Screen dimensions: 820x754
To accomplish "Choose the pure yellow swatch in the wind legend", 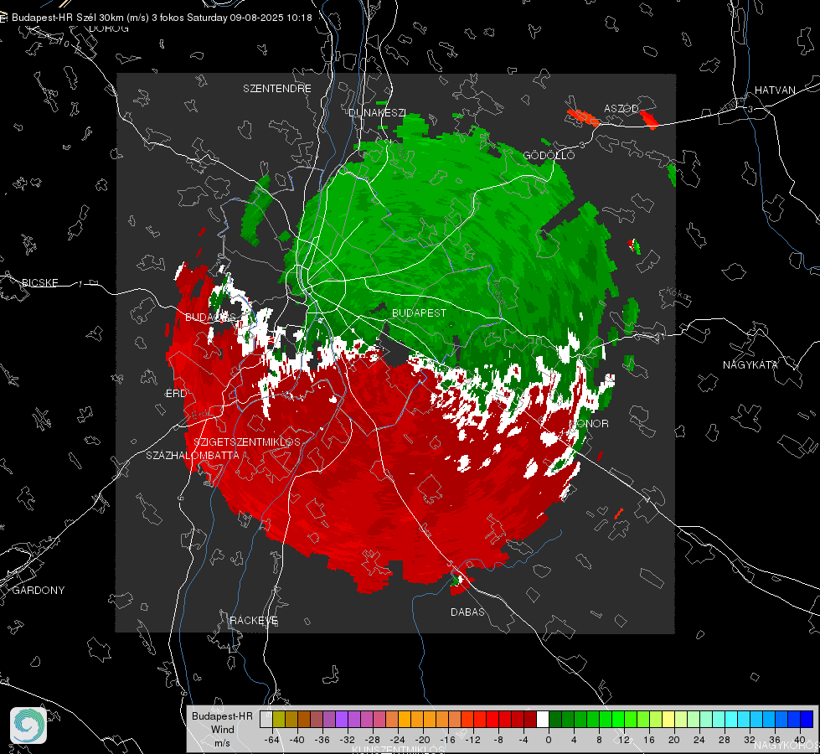I will point(668,719).
